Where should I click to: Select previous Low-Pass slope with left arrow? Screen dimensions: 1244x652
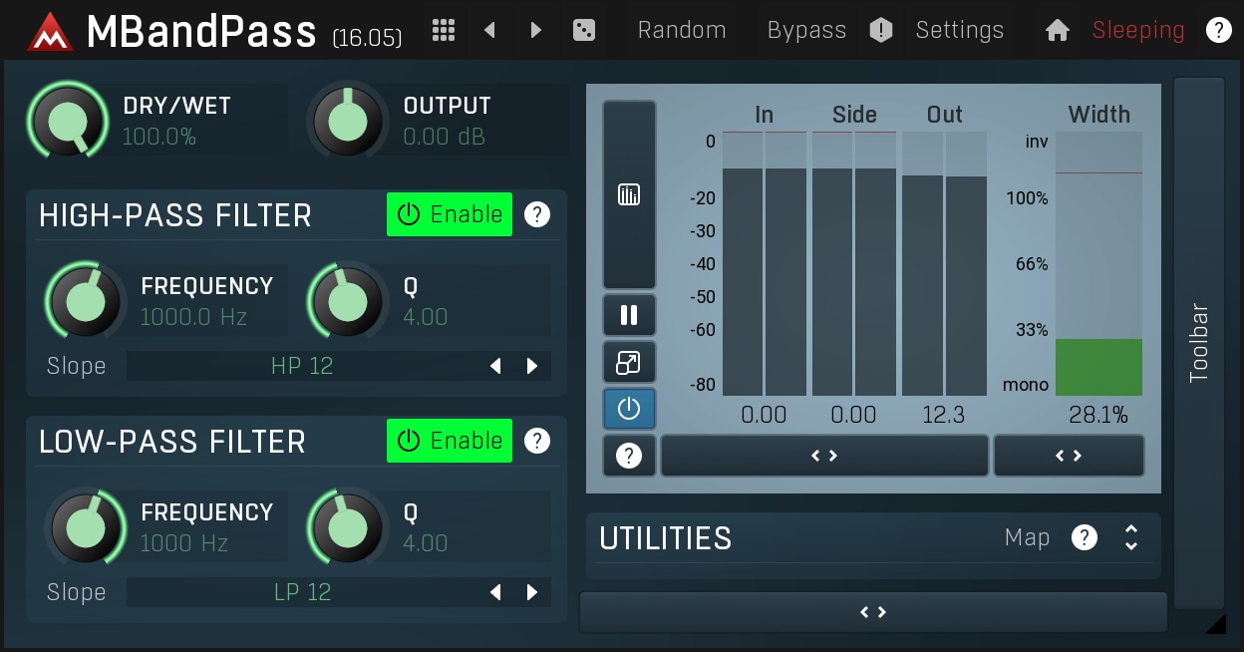pyautogui.click(x=495, y=592)
